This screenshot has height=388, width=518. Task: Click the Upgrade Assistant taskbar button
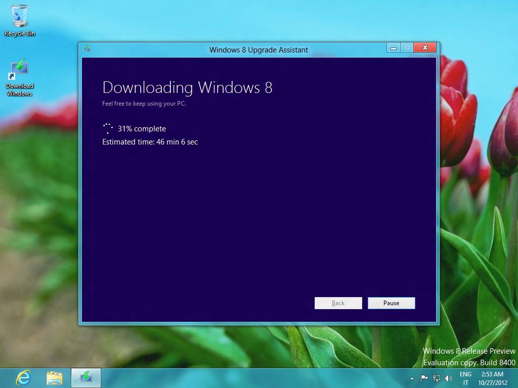coord(86,378)
